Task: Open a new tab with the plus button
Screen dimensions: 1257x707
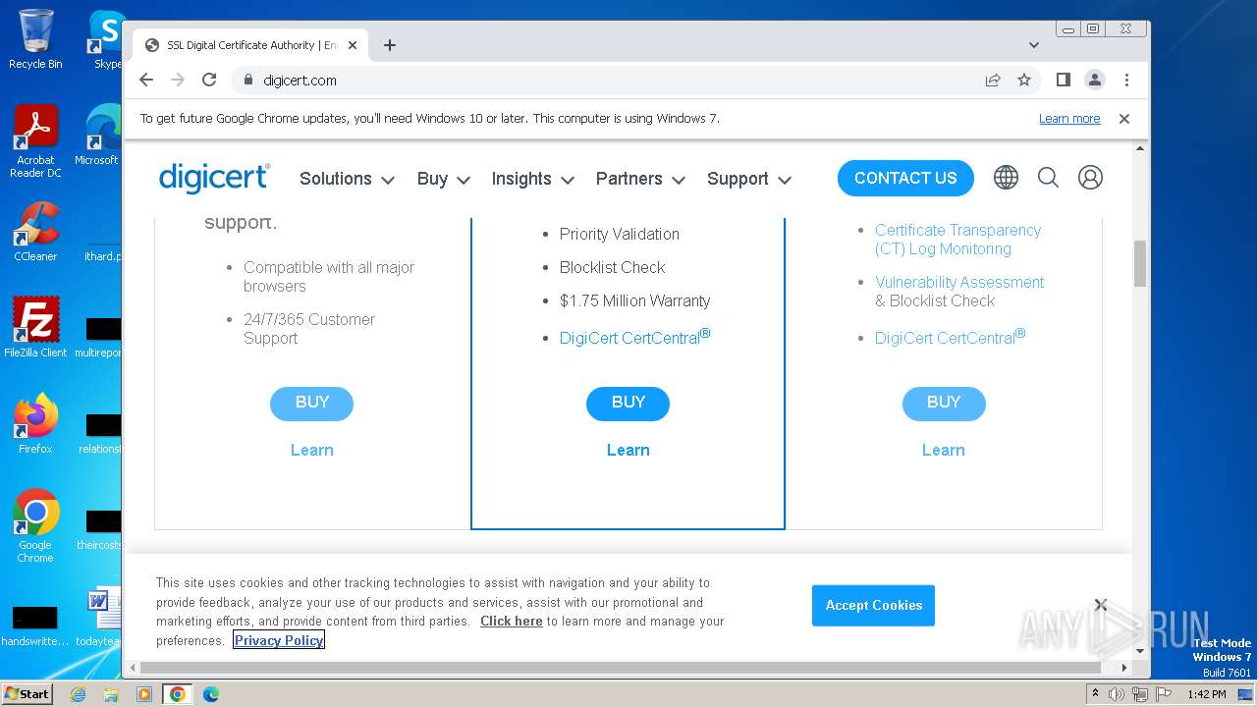Action: coord(390,45)
